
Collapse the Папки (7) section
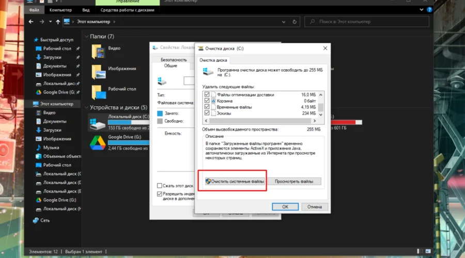86,37
